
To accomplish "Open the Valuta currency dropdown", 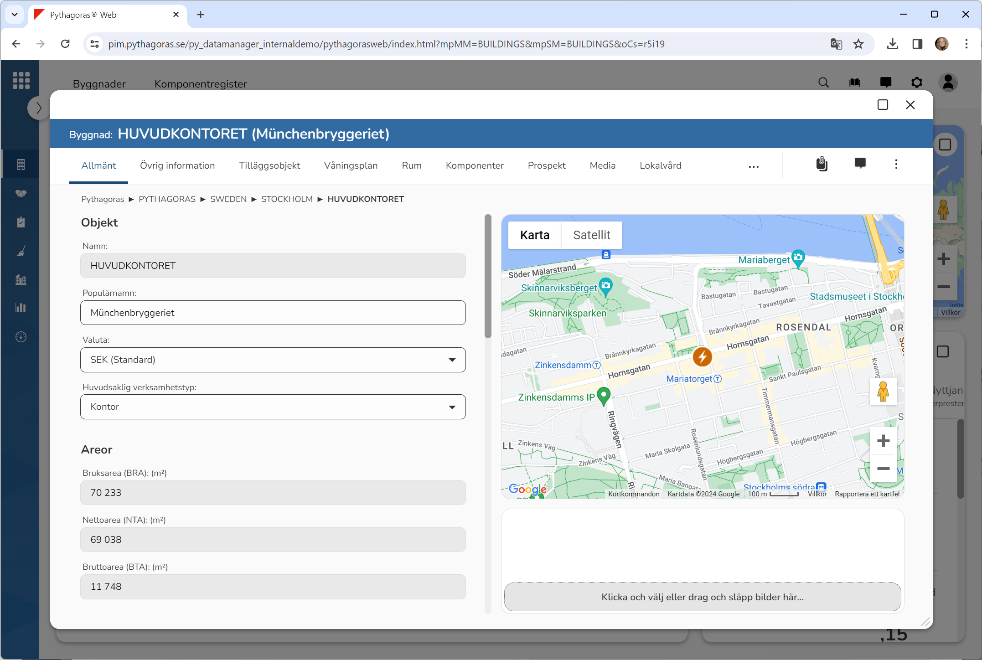I will pos(273,360).
